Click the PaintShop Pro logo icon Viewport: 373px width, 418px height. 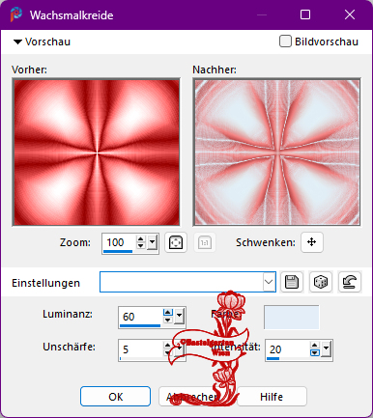click(x=15, y=14)
